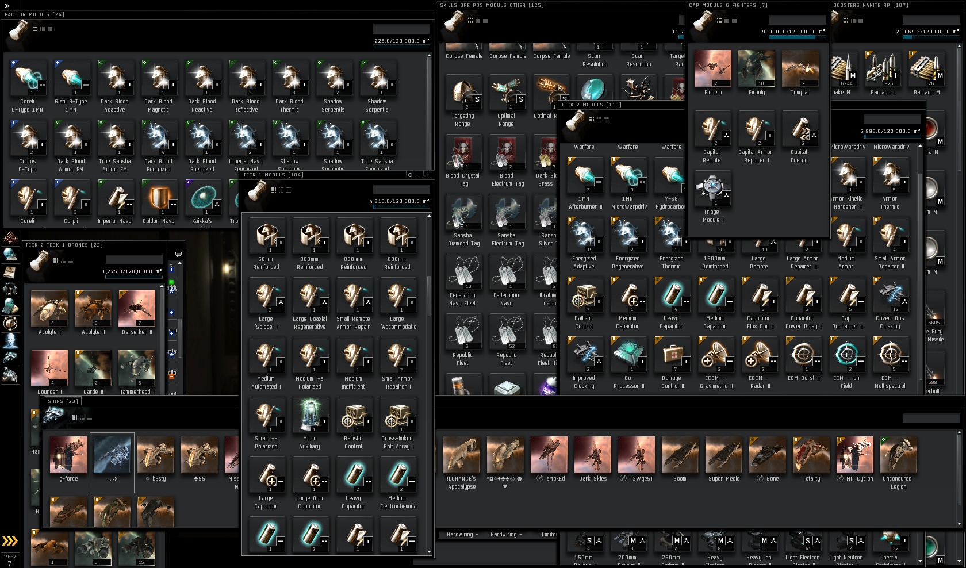Click the Covert Ops Cloaking device icon
Viewport: 966px width, 568px height.
891,295
